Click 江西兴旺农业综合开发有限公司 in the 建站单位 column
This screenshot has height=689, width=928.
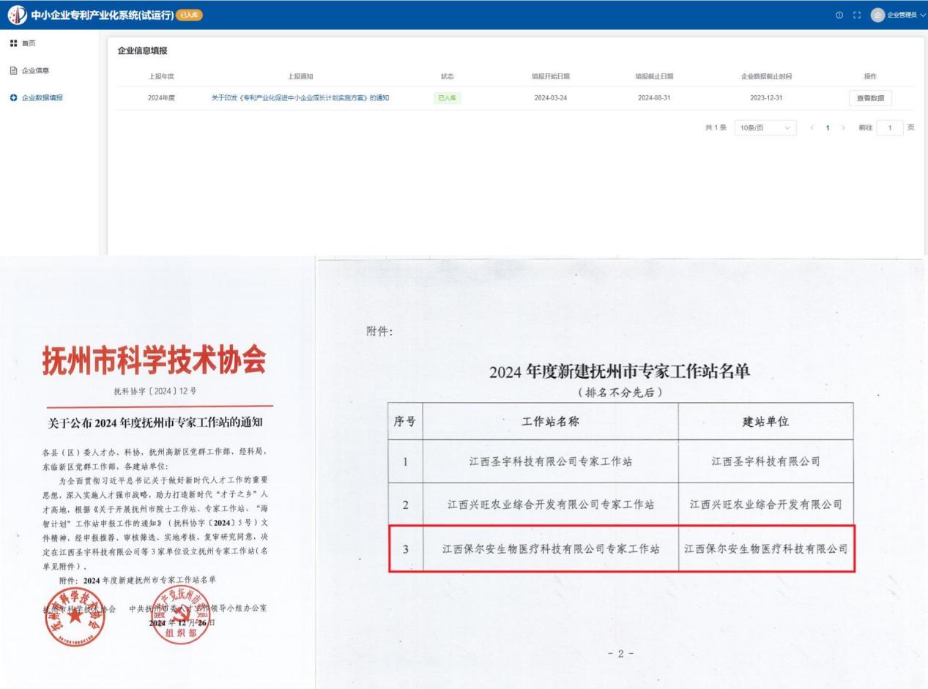point(766,504)
